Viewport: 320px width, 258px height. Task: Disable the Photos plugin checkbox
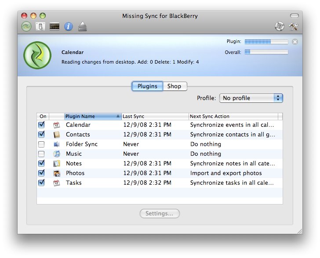(x=42, y=173)
